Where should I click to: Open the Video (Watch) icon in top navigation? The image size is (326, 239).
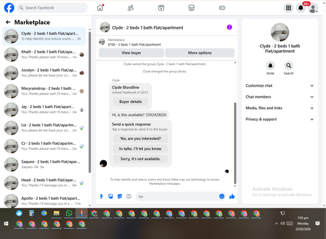[x=161, y=8]
